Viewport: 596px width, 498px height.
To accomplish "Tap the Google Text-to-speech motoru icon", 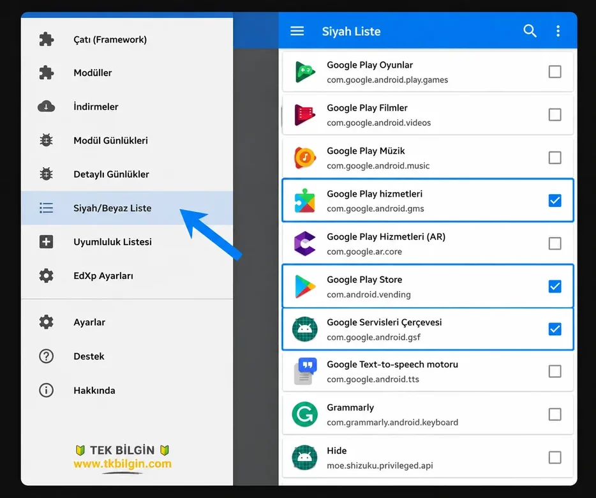I will coord(305,372).
